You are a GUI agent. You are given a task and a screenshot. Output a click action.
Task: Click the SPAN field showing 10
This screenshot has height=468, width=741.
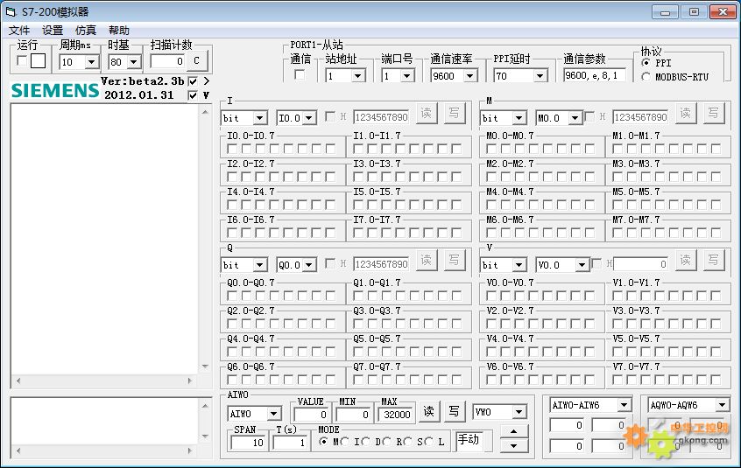pos(248,443)
